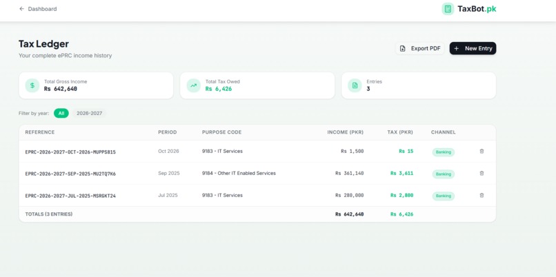Click the TAX (PKR) column header
This screenshot has height=277, width=556.
(x=400, y=132)
